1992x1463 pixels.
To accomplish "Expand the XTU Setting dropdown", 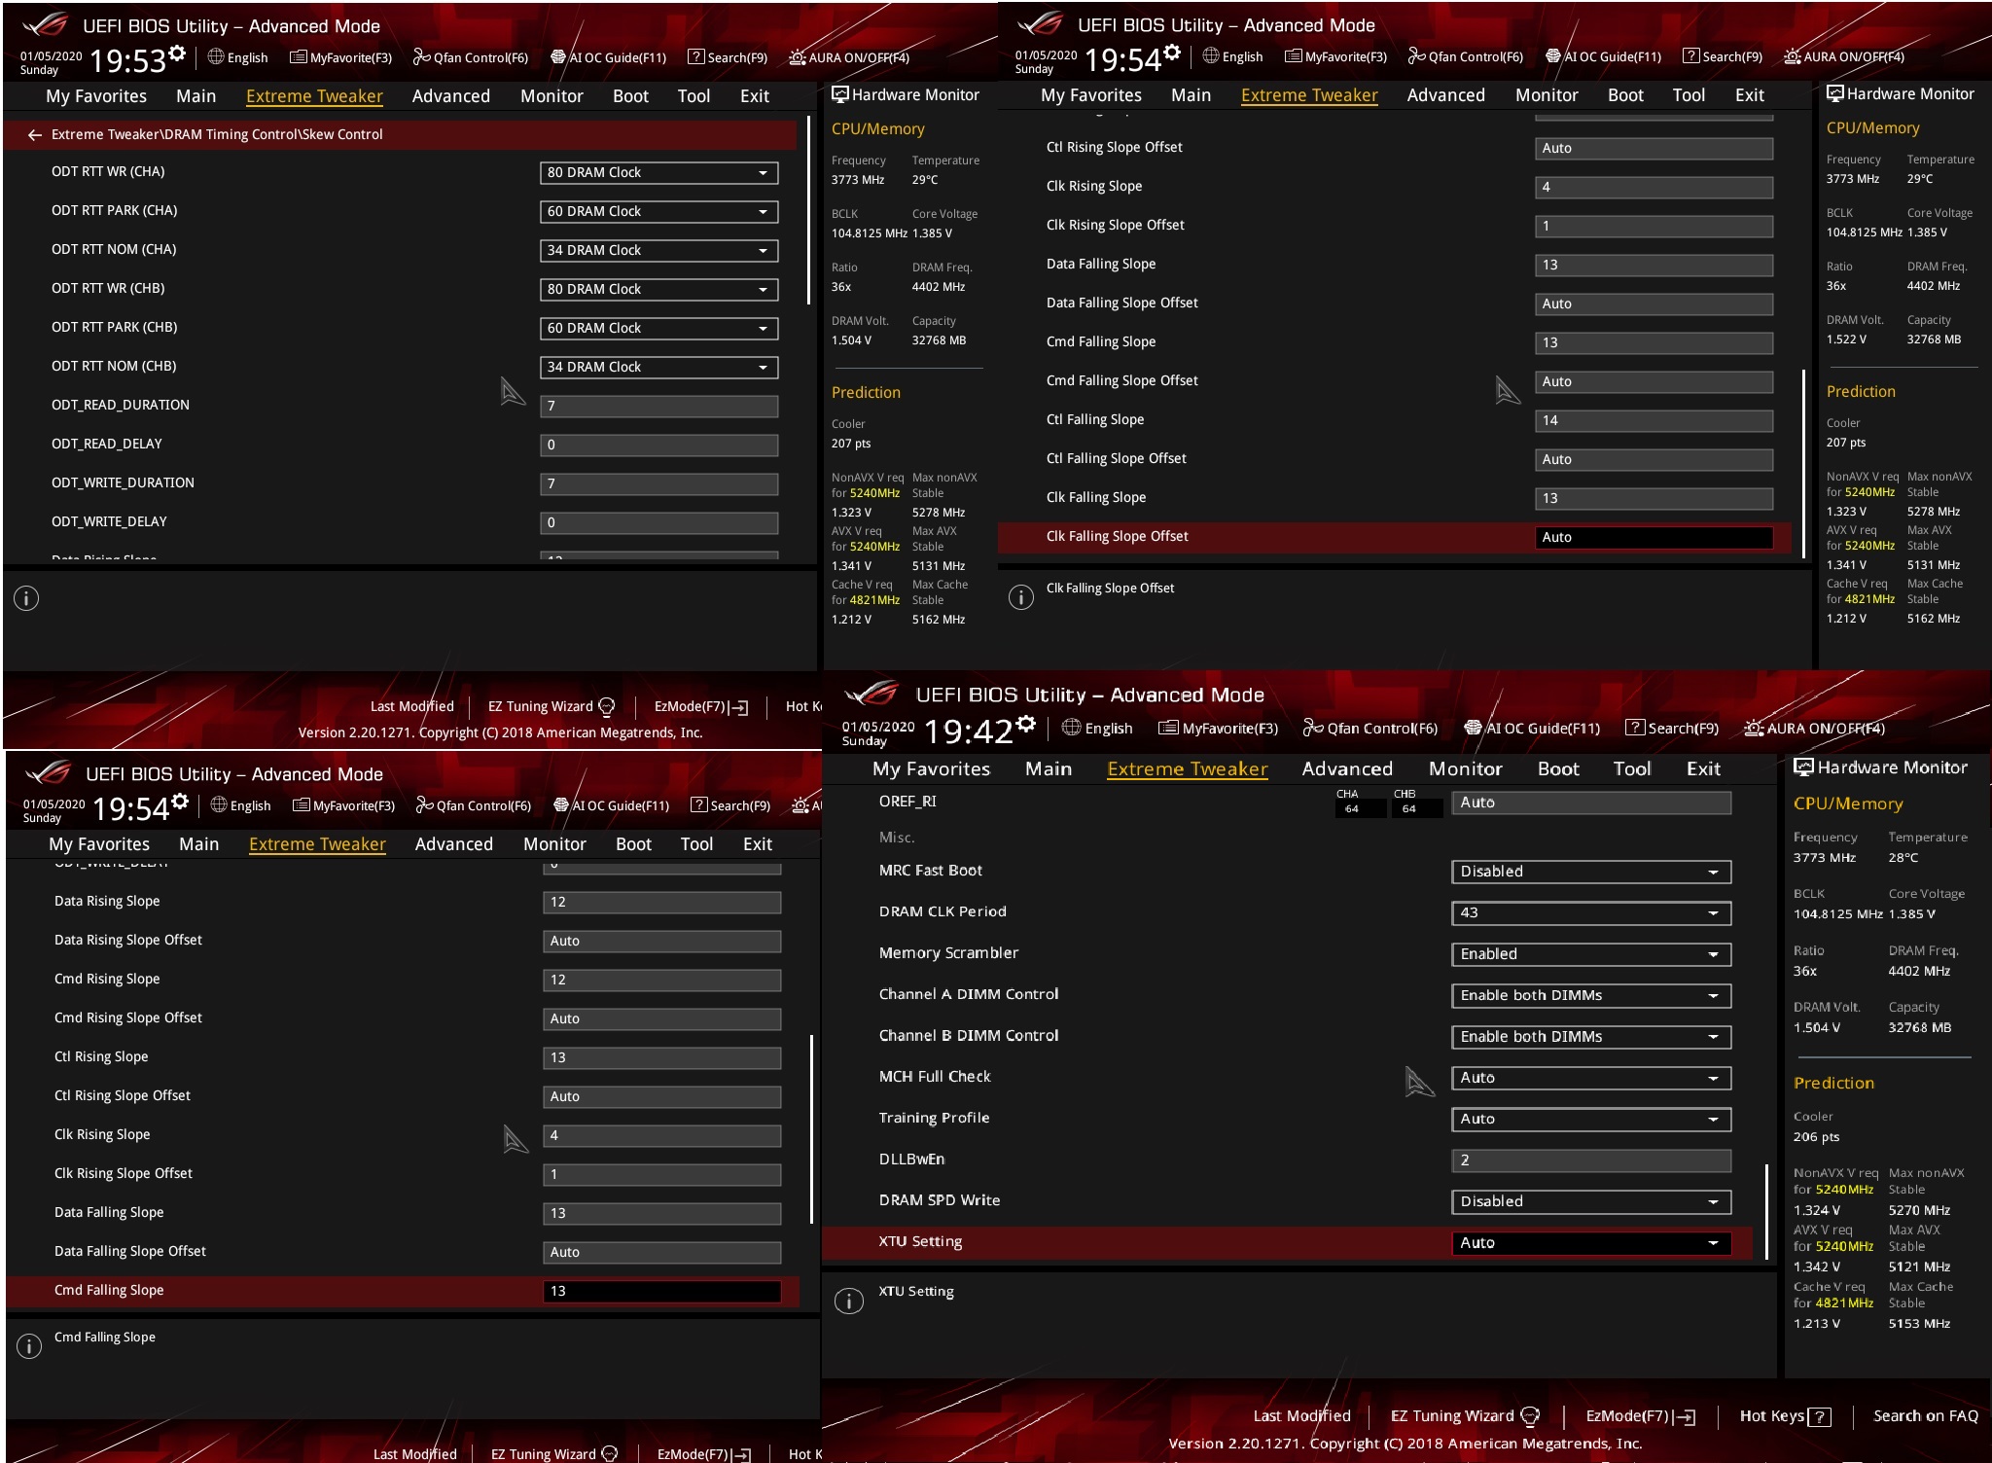I will click(x=1589, y=1243).
